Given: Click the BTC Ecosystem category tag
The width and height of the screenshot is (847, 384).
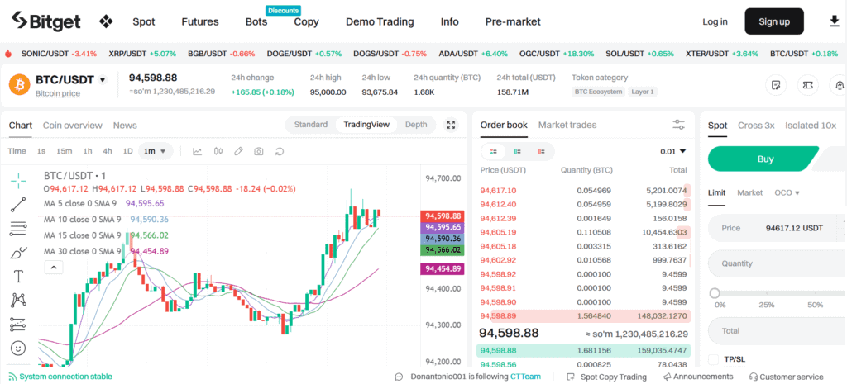Looking at the screenshot, I should (599, 92).
